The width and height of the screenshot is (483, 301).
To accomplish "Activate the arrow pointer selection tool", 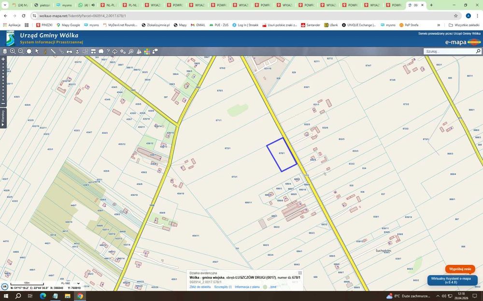I will [37, 52].
